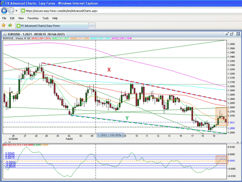This screenshot has width=242, height=182.
Task: Select the FX Advanced Charts tab
Action: point(52,26)
